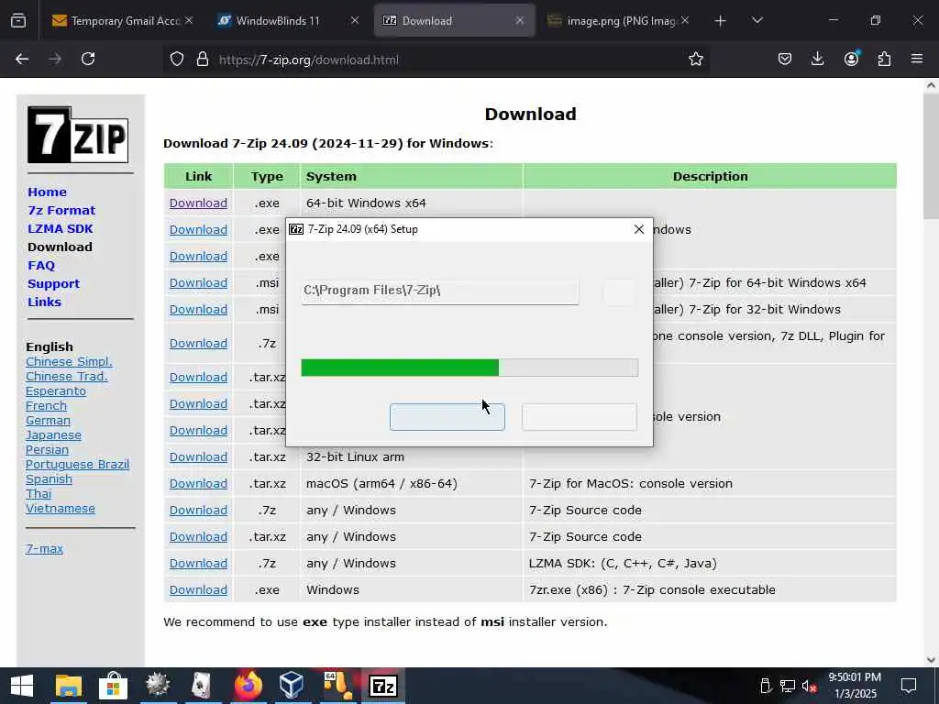Click the page scroll down arrow
This screenshot has width=939, height=704.
(931, 660)
